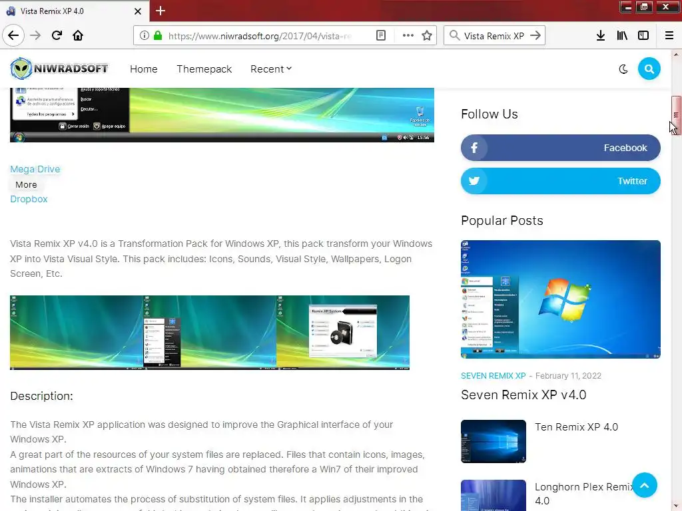The width and height of the screenshot is (682, 511).
Task: Click the forward navigation arrow
Action: click(x=35, y=35)
